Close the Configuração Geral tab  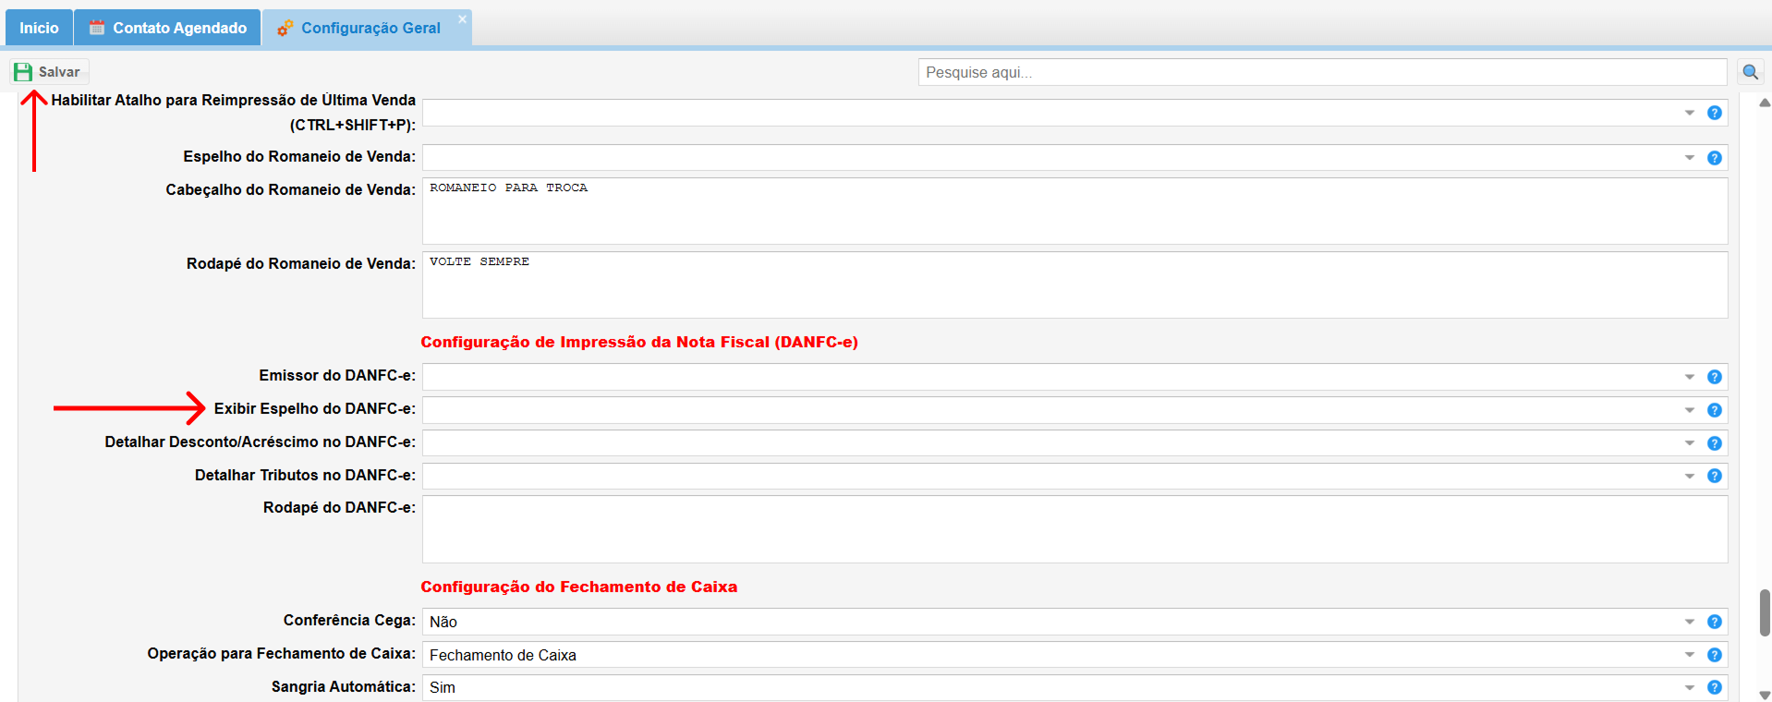coord(462,18)
